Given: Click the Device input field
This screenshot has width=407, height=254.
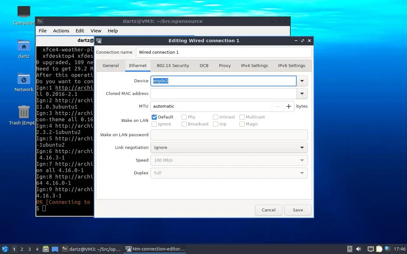Looking at the screenshot, I should pyautogui.click(x=224, y=81).
